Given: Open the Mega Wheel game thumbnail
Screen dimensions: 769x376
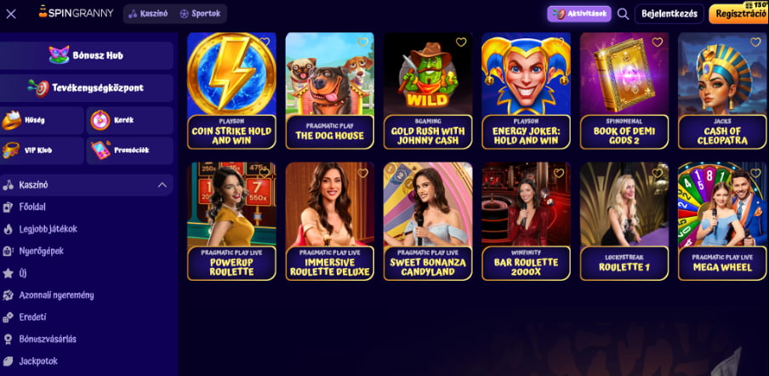Looking at the screenshot, I should click(x=722, y=221).
